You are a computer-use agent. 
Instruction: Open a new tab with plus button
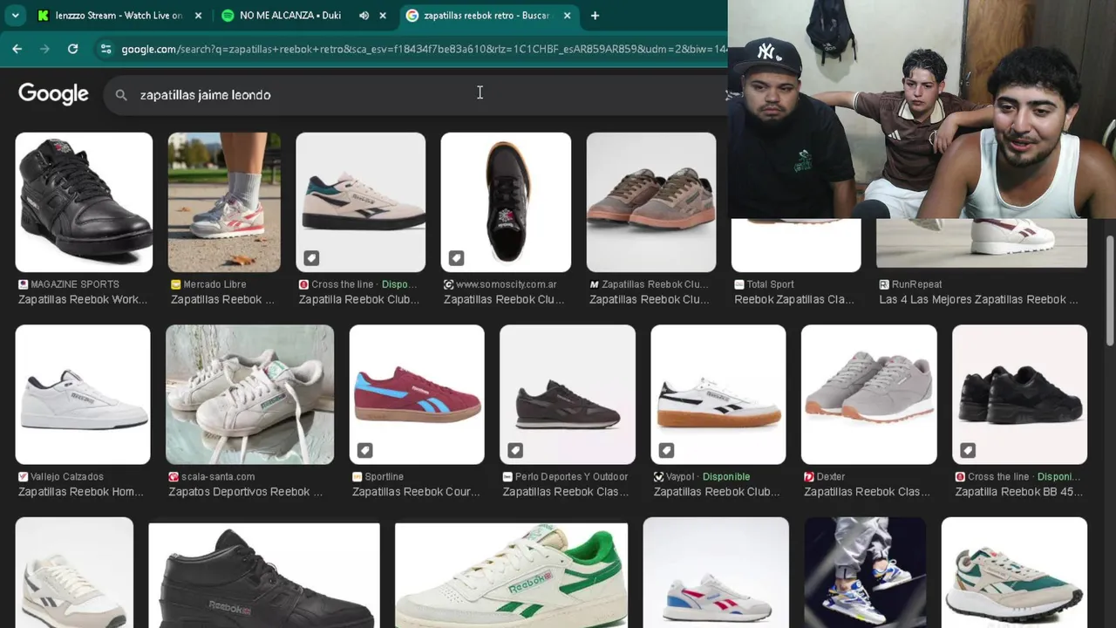(595, 16)
